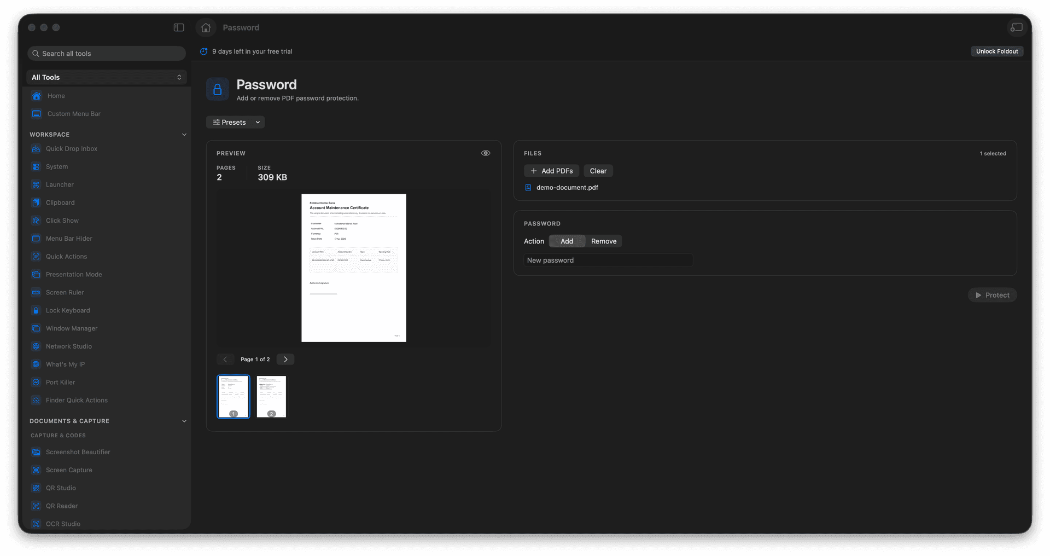Open the Port Killer icon

[x=36, y=383]
